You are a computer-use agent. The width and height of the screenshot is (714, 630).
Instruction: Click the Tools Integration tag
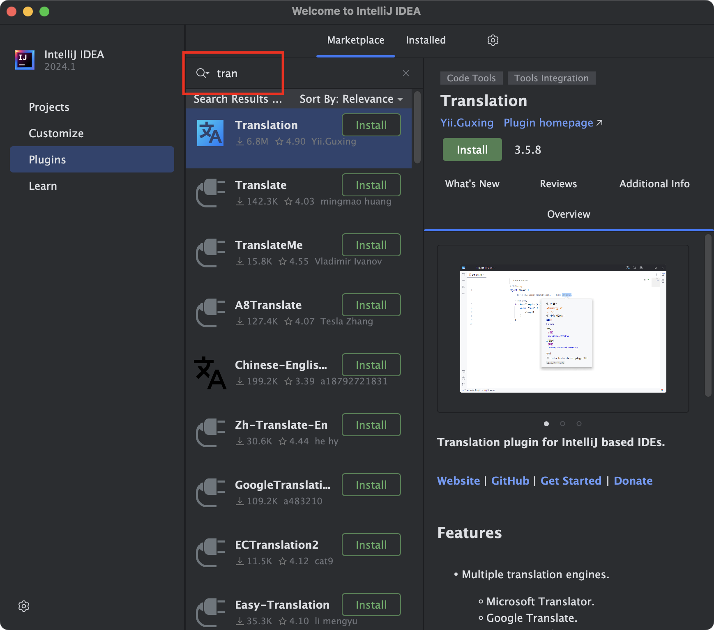click(552, 78)
